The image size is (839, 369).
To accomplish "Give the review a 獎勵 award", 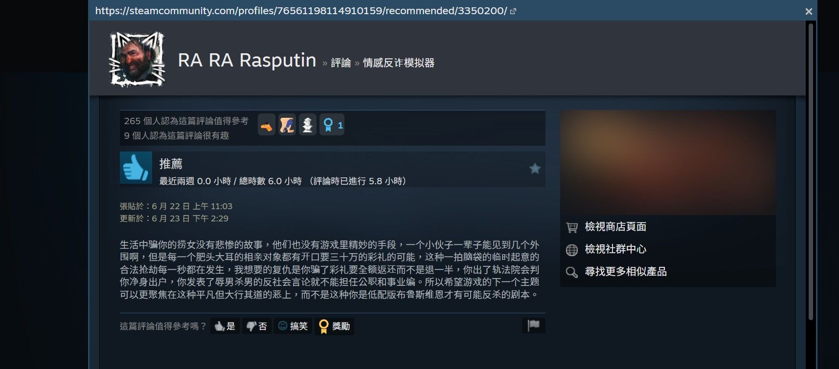I will pyautogui.click(x=335, y=326).
